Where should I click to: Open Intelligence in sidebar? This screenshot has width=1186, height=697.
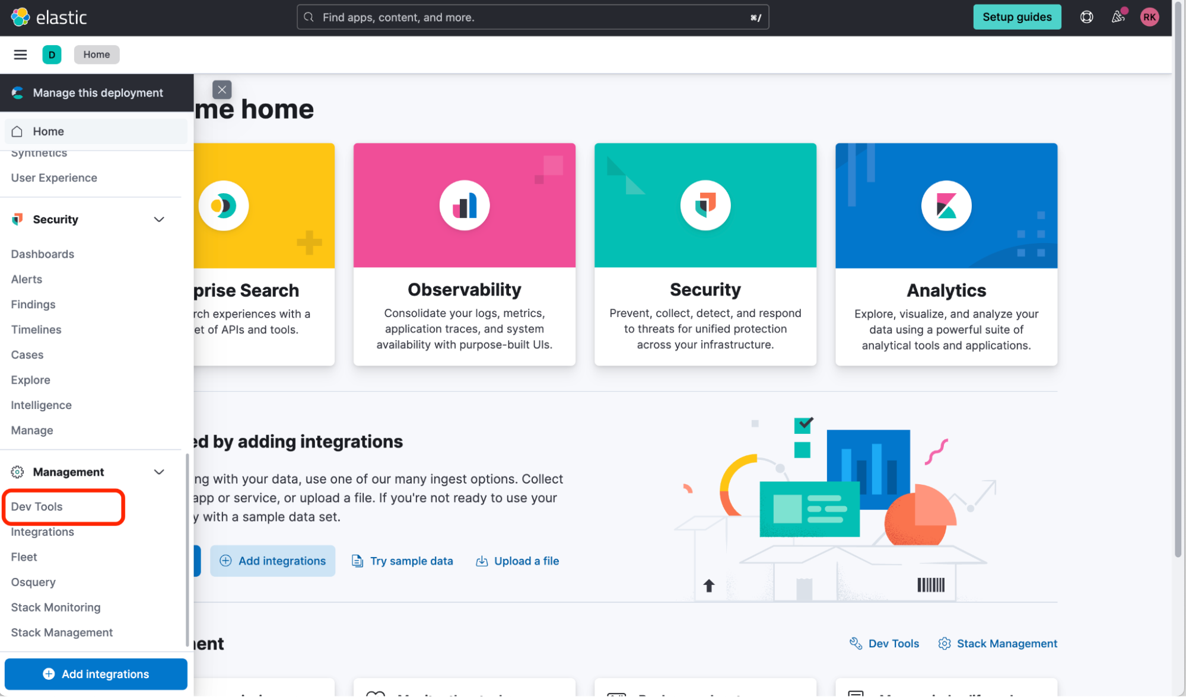(41, 405)
